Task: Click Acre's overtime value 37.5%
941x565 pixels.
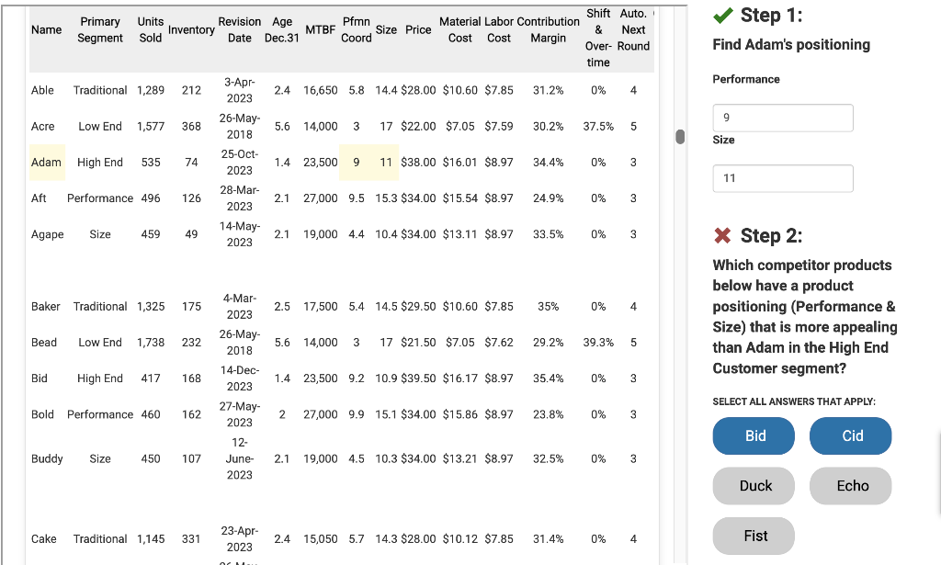Action: 598,127
